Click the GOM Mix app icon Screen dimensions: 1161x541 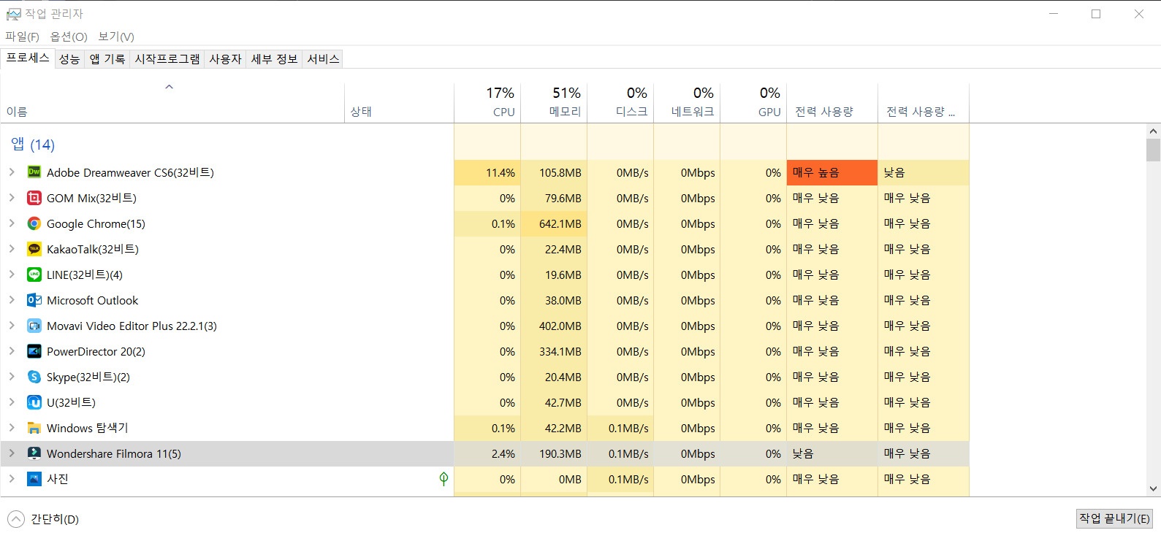(x=34, y=198)
